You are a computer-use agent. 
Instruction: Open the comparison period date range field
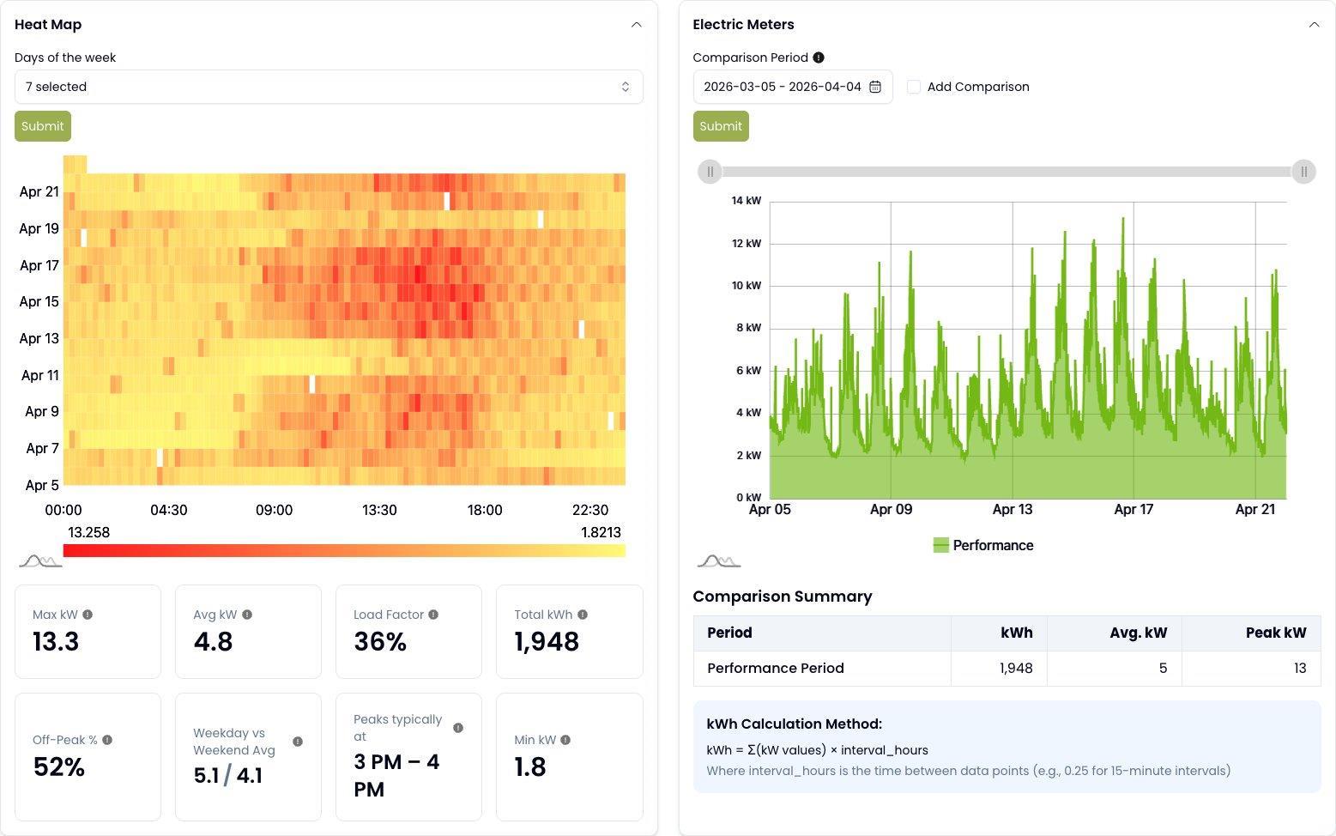793,87
